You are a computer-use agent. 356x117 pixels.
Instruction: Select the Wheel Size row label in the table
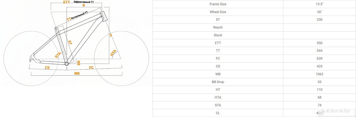point(218,12)
